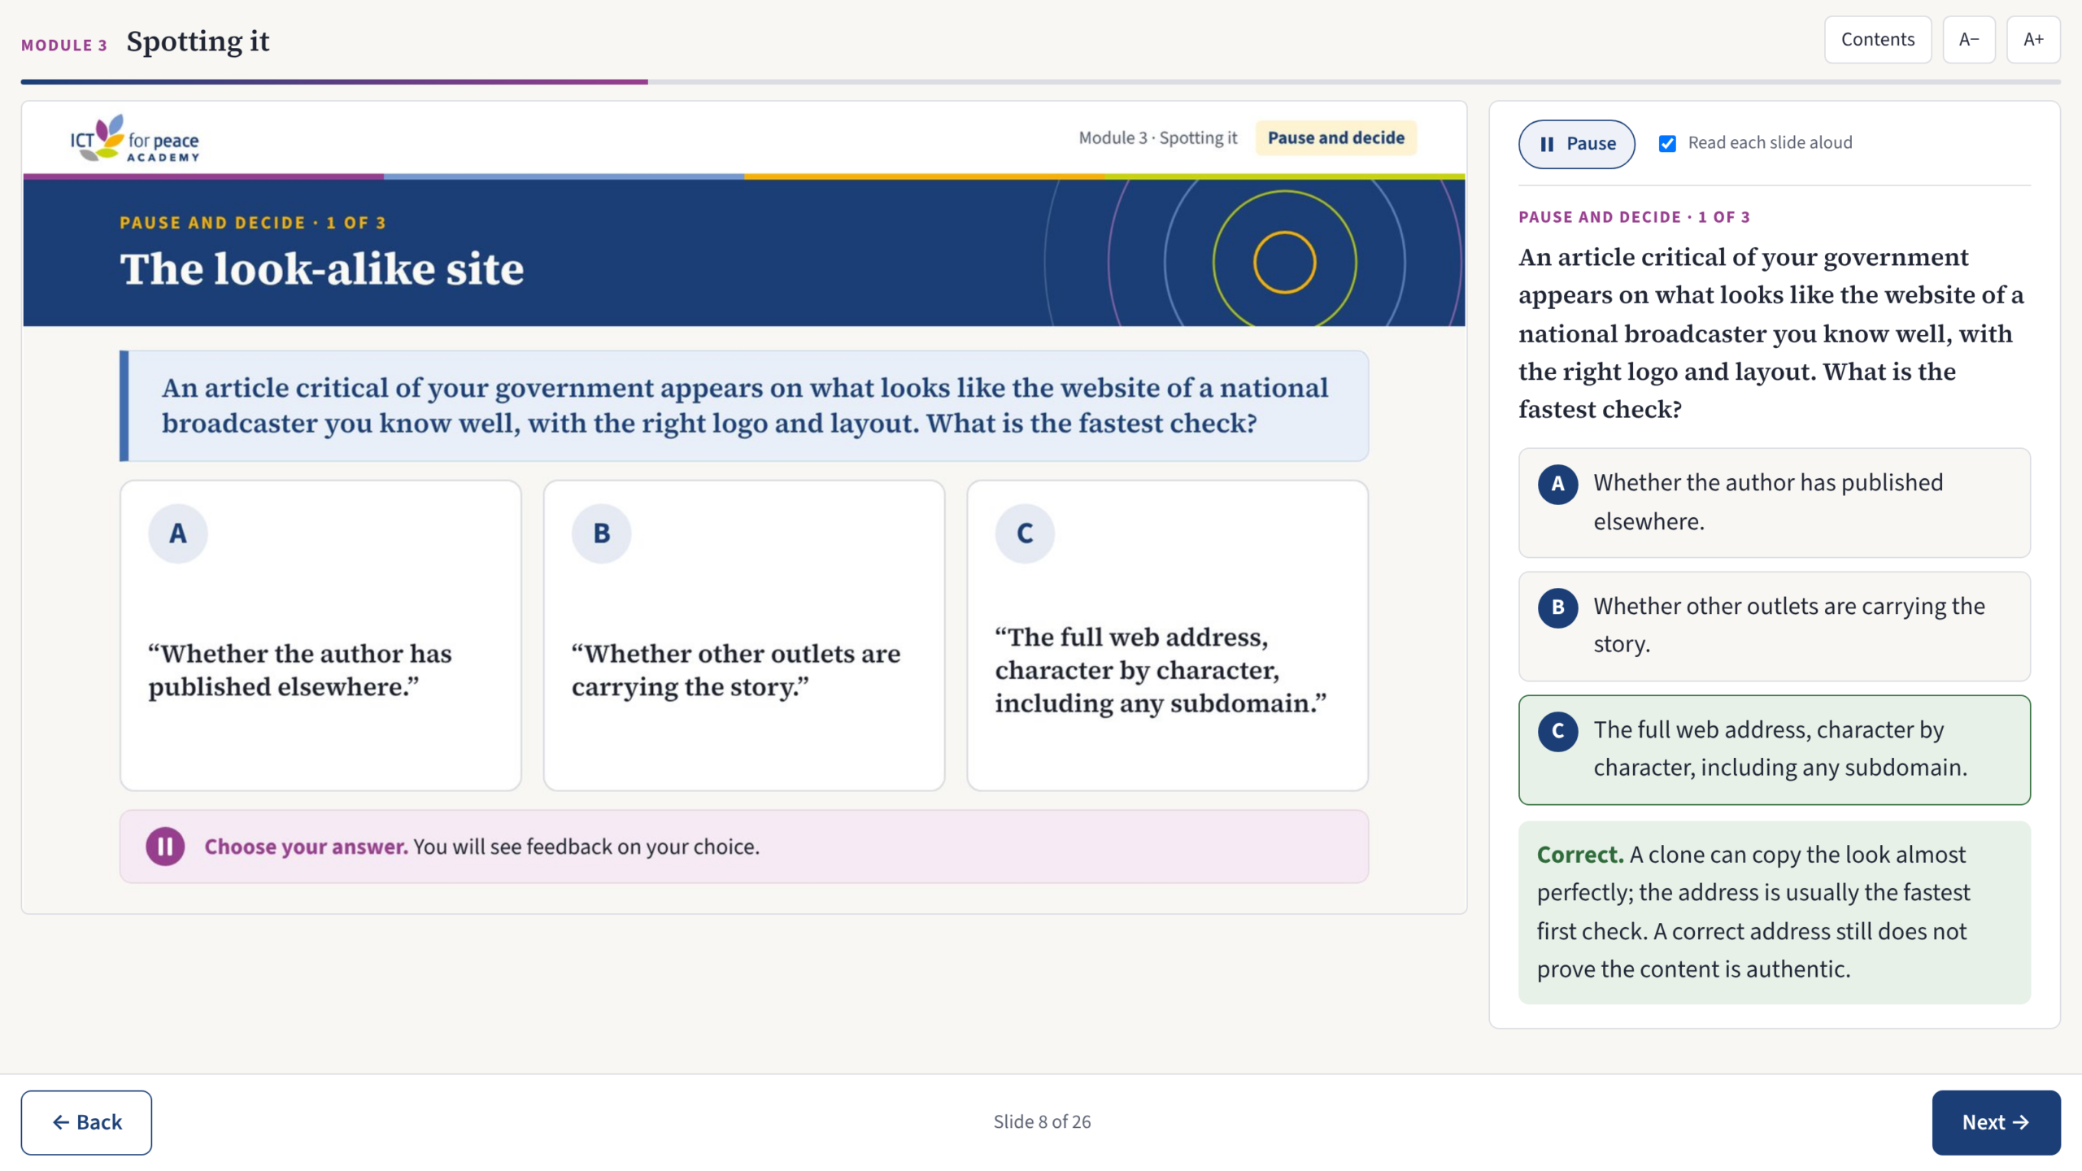
Task: Click the B letter badge on slide card
Action: click(x=601, y=533)
